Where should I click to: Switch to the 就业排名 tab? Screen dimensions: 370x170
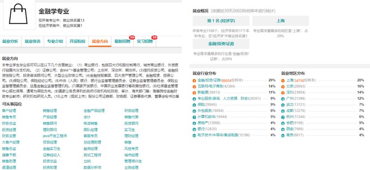(33, 41)
